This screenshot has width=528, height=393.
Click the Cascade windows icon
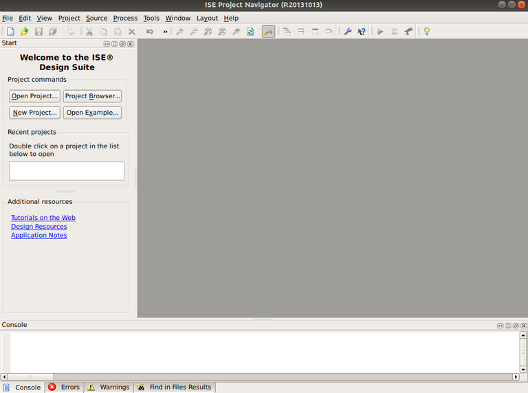point(287,32)
